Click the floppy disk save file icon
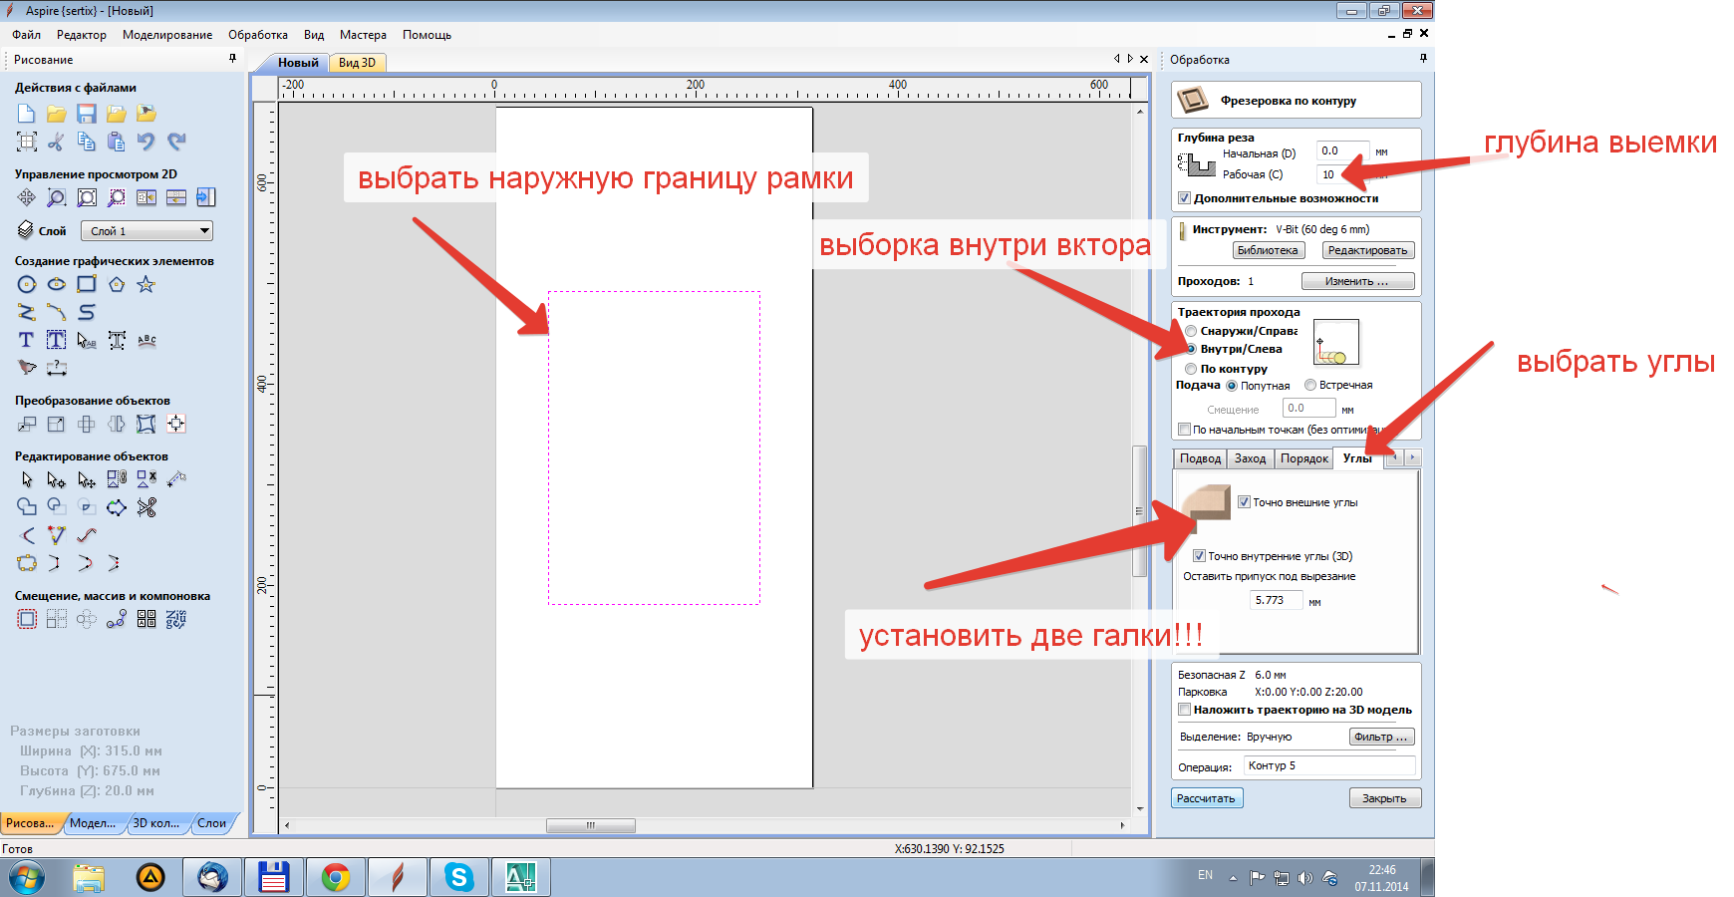 point(87,114)
